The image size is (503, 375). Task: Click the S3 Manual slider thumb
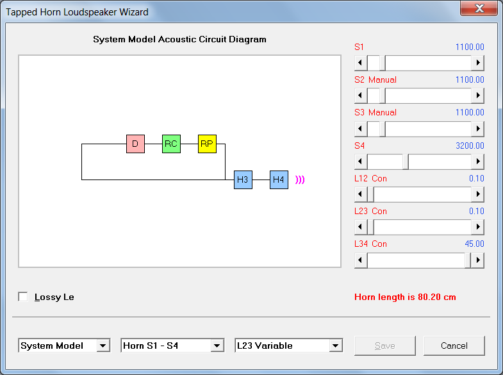pos(383,129)
